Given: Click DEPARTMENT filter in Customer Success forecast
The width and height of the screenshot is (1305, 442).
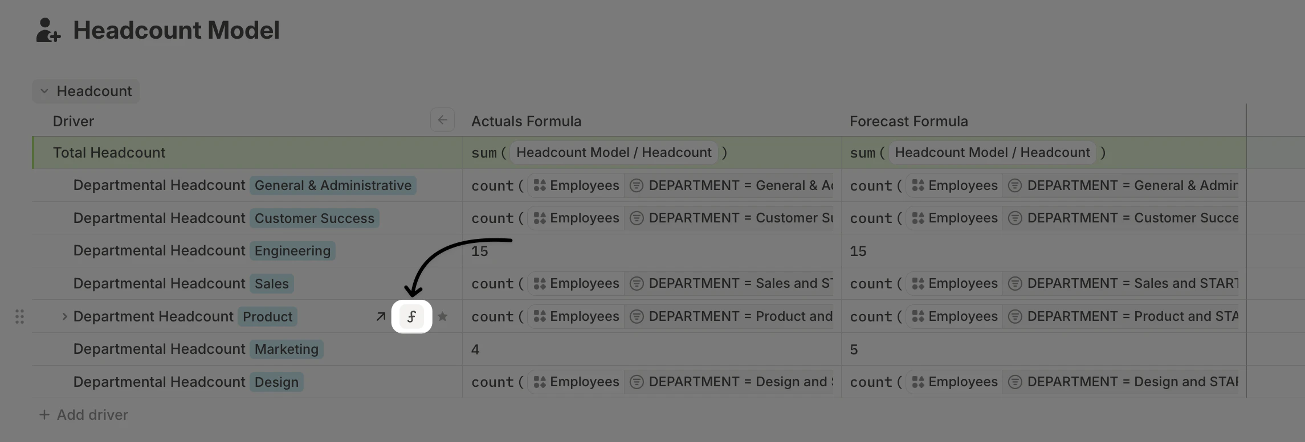Looking at the screenshot, I should tap(1121, 218).
